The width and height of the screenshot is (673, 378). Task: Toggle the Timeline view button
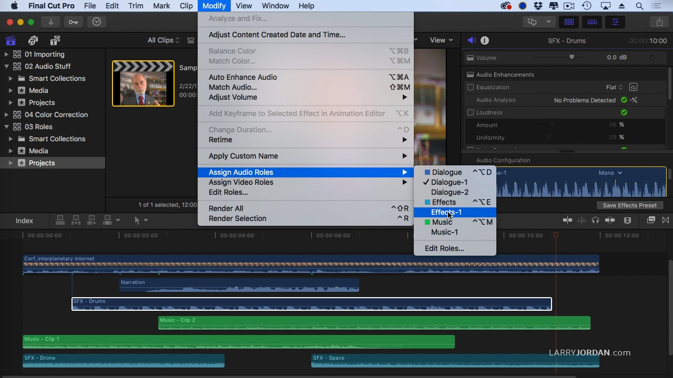tap(592, 22)
